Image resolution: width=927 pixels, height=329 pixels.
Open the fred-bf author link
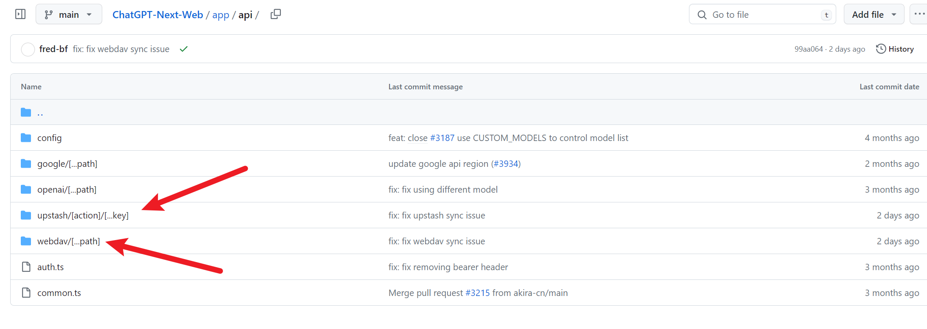[53, 49]
